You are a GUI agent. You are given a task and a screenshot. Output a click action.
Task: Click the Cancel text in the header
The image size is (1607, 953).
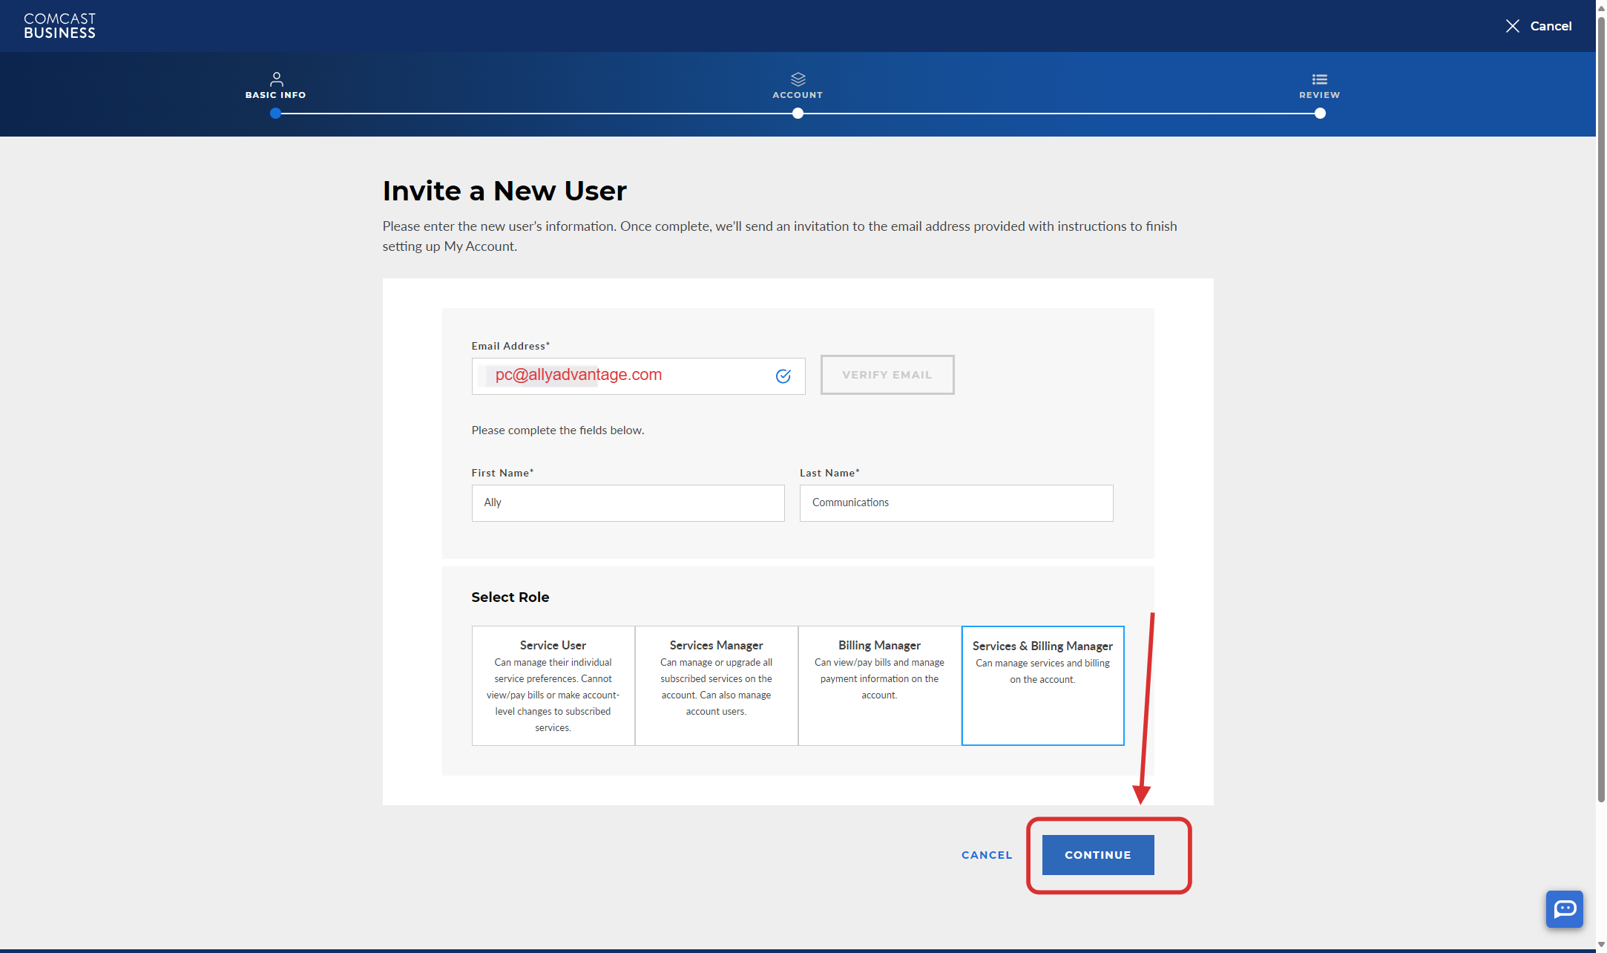pos(1551,26)
